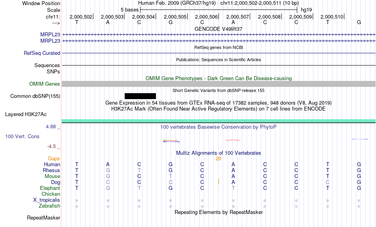The height and width of the screenshot is (227, 376).
Task: Click the Chicken species label
Action: coord(51,194)
